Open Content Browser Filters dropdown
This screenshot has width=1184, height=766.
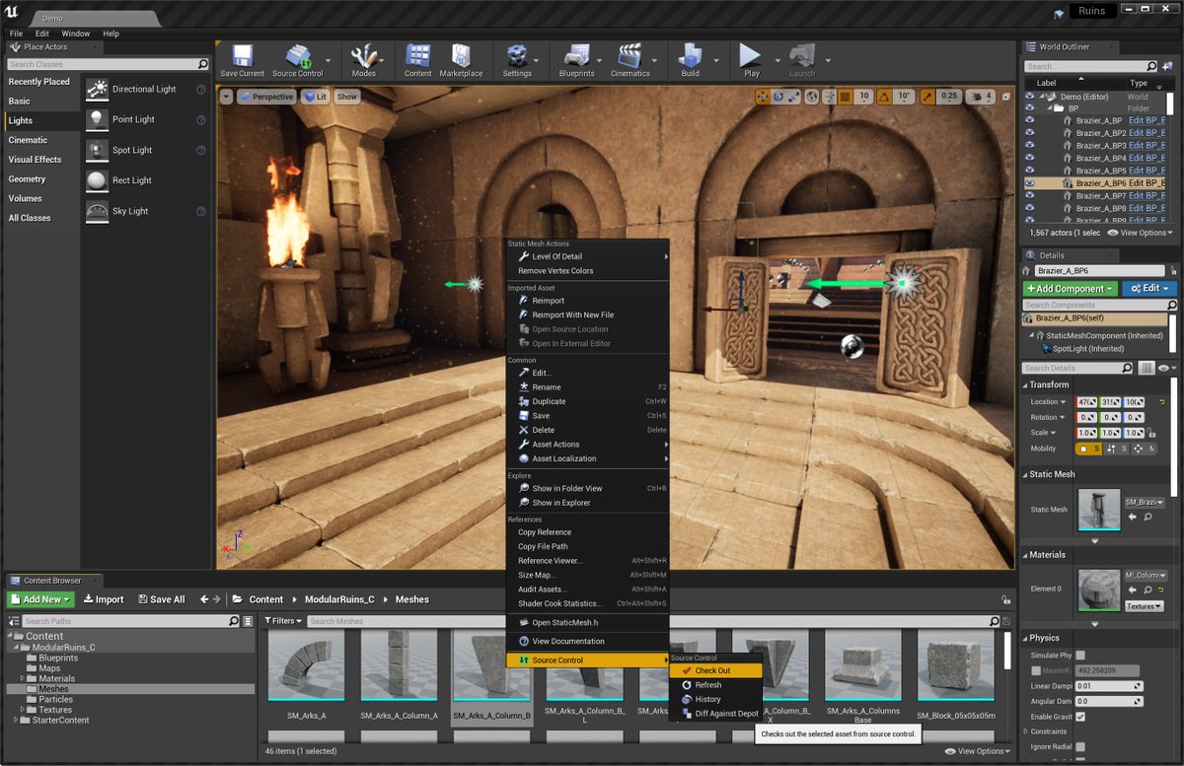click(283, 621)
